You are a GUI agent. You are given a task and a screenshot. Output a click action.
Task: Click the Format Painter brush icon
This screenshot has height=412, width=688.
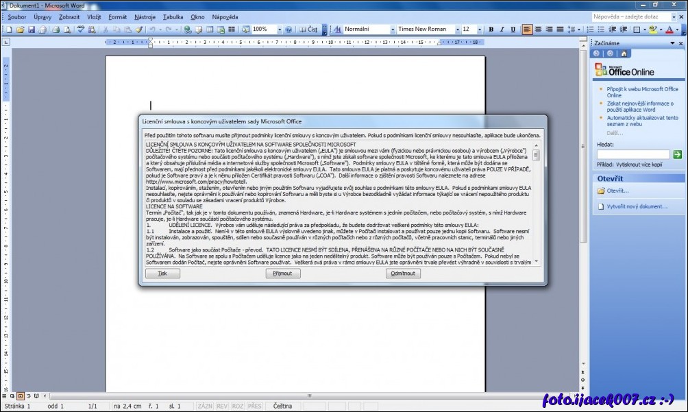tap(139, 29)
